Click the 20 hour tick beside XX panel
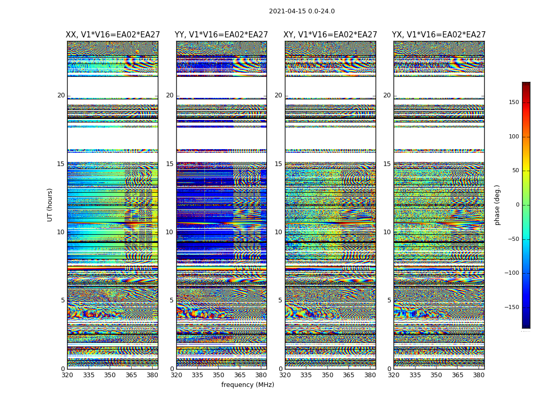This screenshot has height=410, width=538. [61, 95]
